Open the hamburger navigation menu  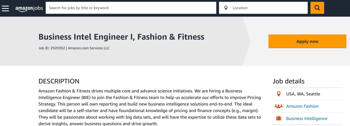point(6,8)
